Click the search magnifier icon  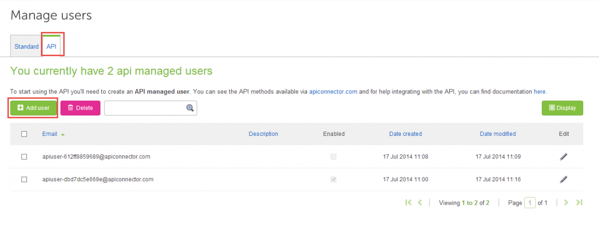190,108
